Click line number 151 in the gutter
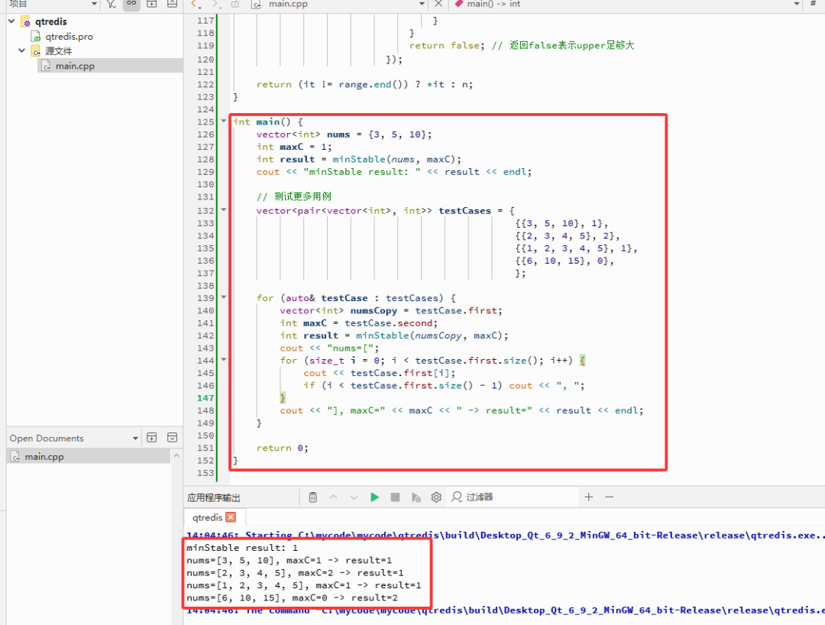 pos(205,449)
